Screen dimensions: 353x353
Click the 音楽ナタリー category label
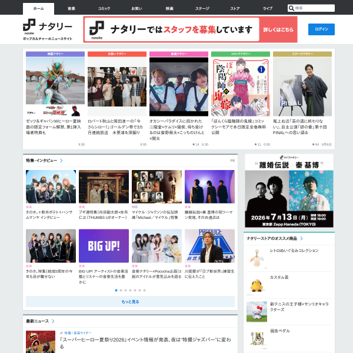pos(179,54)
